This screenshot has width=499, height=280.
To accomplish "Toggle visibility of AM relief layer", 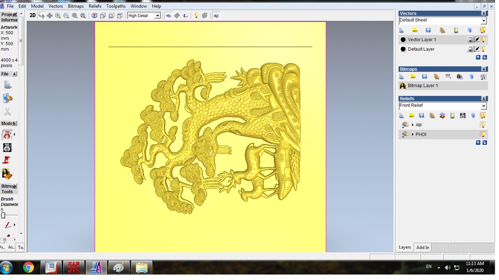I will click(483, 125).
